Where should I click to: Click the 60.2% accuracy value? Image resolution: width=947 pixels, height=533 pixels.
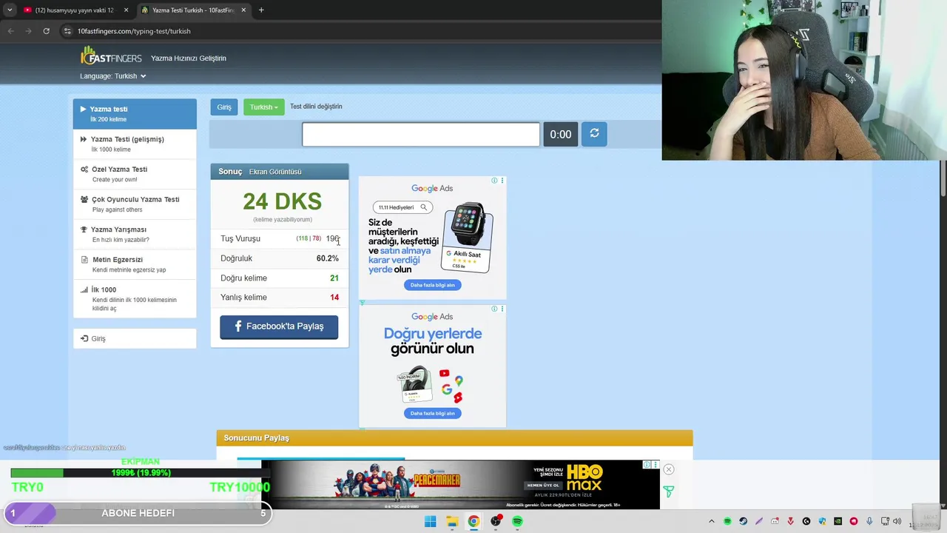pos(327,258)
